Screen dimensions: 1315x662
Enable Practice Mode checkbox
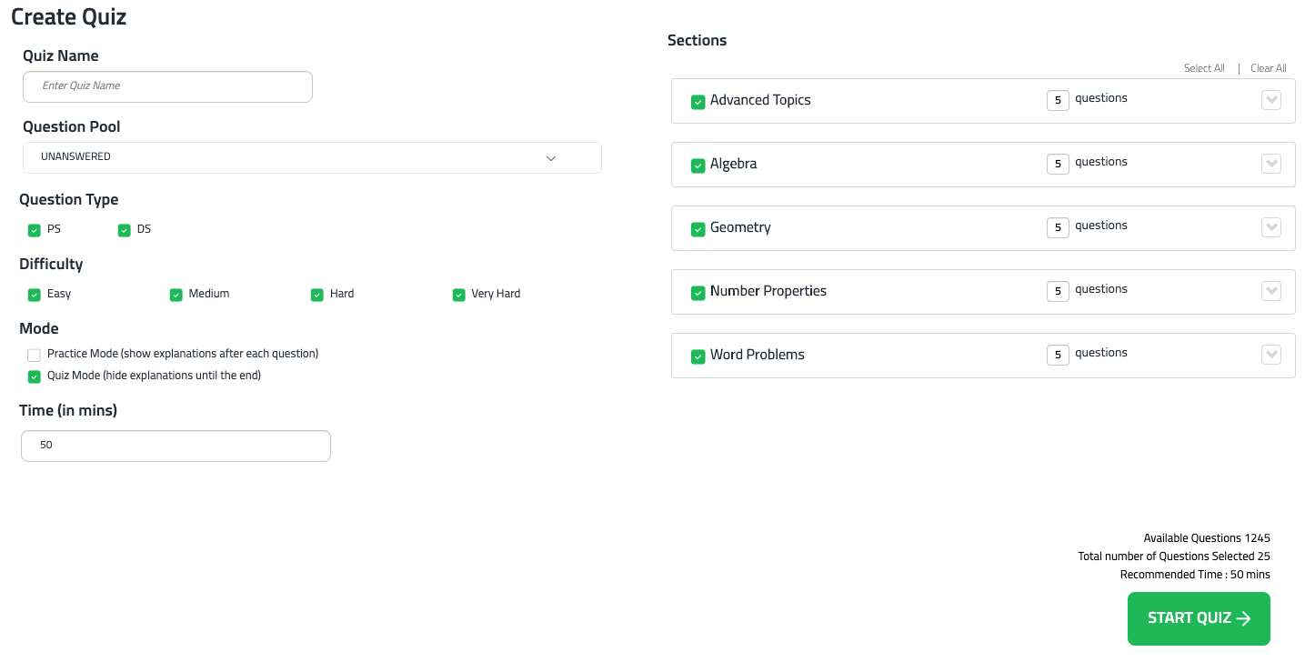[35, 355]
